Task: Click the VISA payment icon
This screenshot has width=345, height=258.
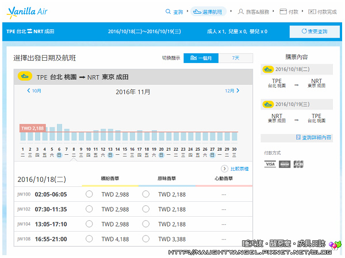Action: coord(270,164)
